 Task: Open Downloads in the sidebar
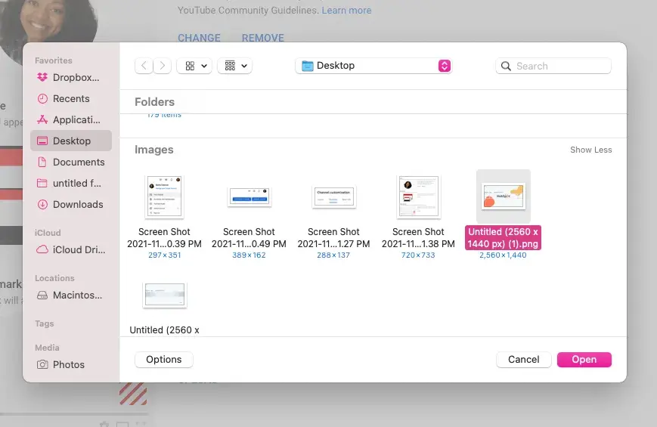70,205
